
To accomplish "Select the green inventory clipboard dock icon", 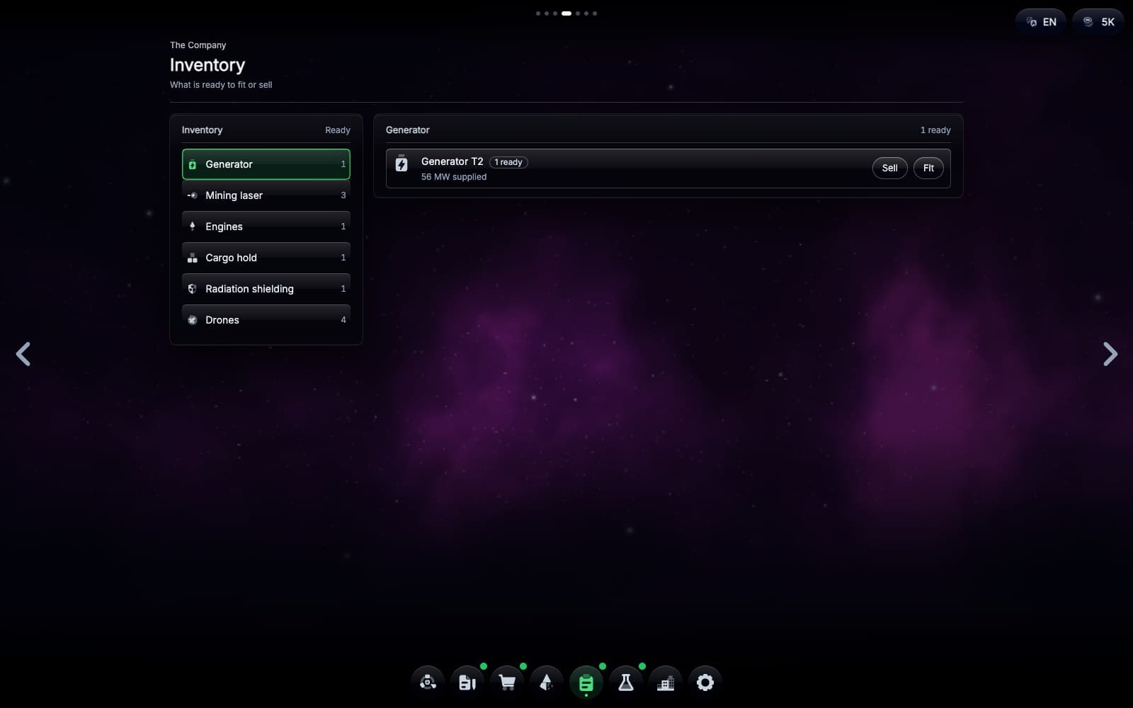I will (x=586, y=683).
